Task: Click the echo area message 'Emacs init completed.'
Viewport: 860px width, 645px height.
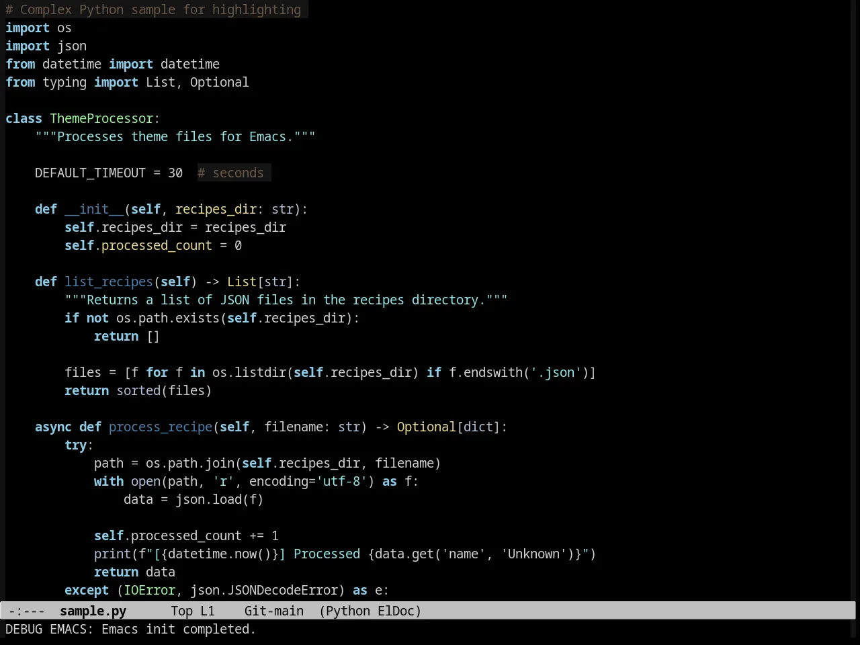Action: click(178, 629)
